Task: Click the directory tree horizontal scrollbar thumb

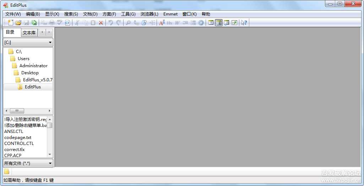Action: pyautogui.click(x=17, y=111)
